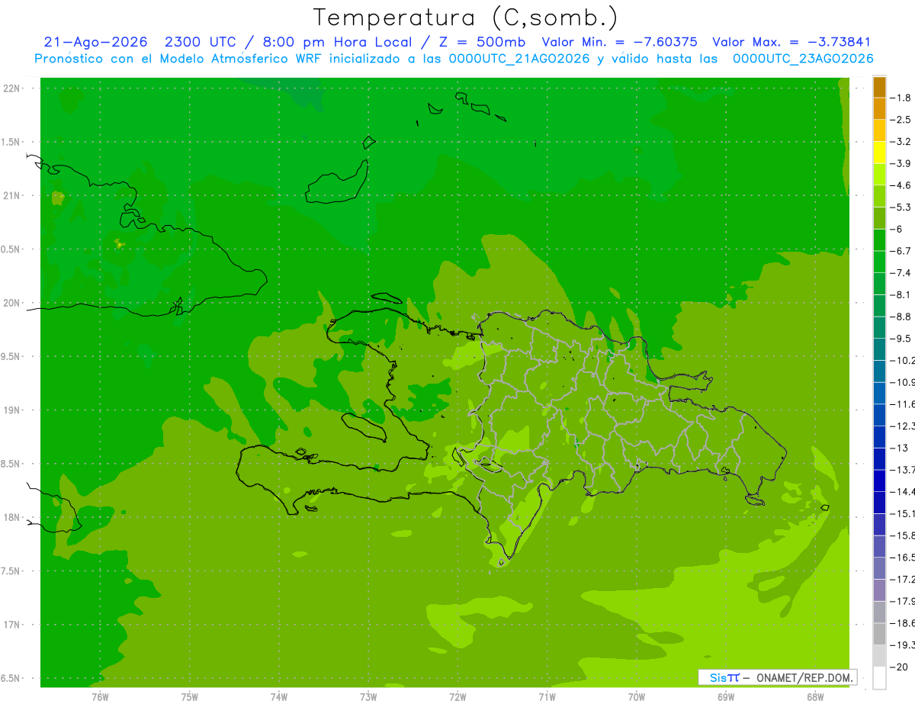Click the '-7.4' colorbar value
The width and height of the screenshot is (915, 707).
pos(901,273)
